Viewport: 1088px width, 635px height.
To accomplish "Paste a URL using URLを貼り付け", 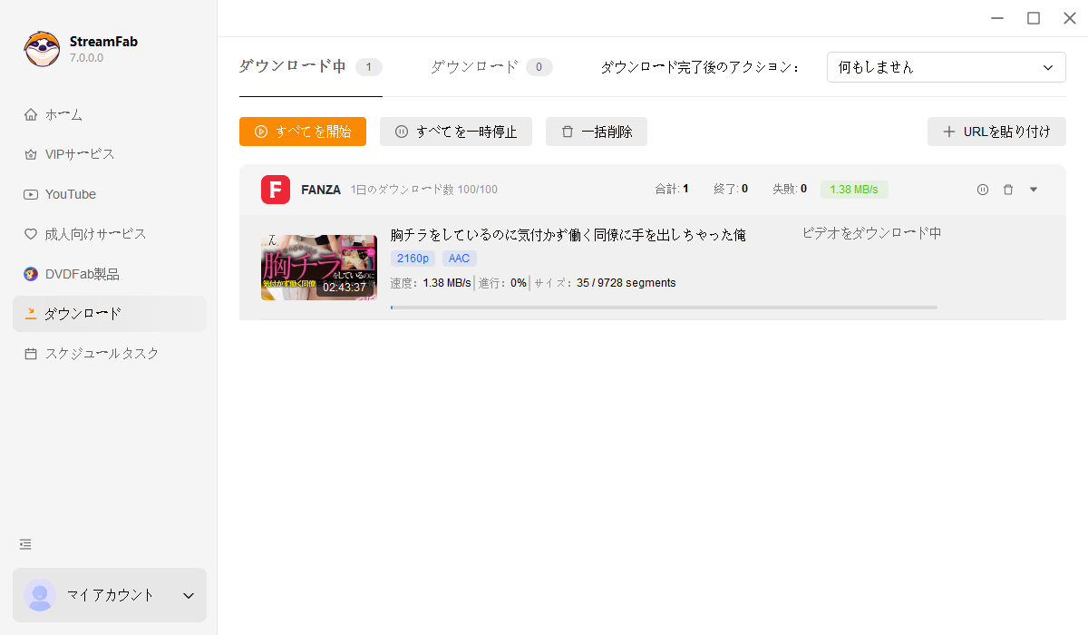I will click(x=996, y=132).
